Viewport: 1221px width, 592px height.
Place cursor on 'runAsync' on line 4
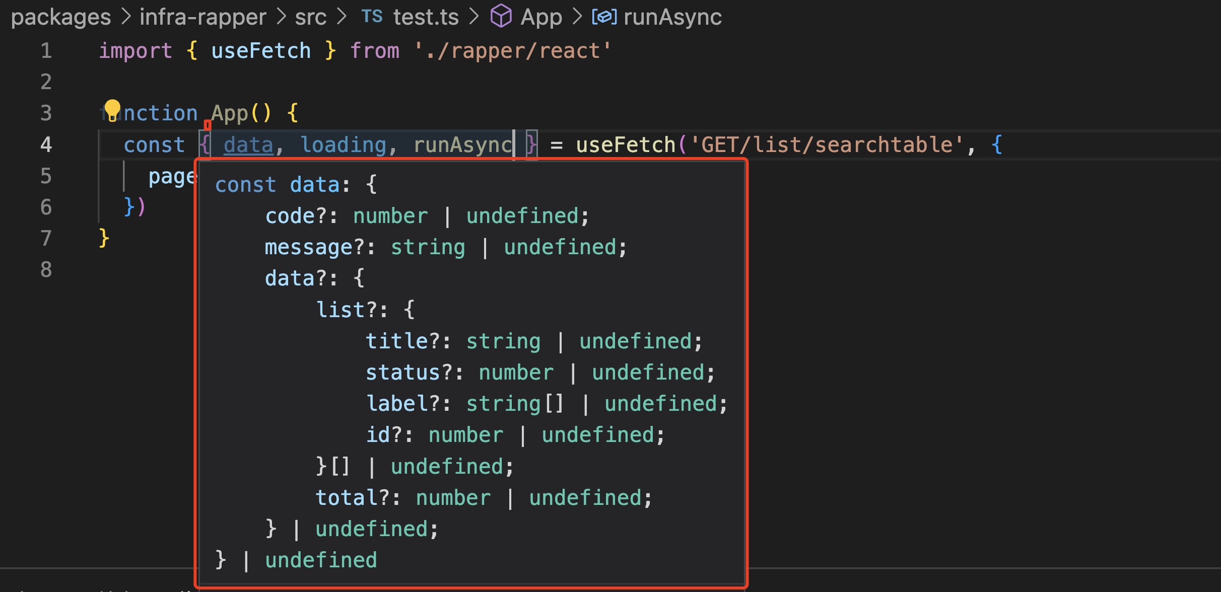462,145
